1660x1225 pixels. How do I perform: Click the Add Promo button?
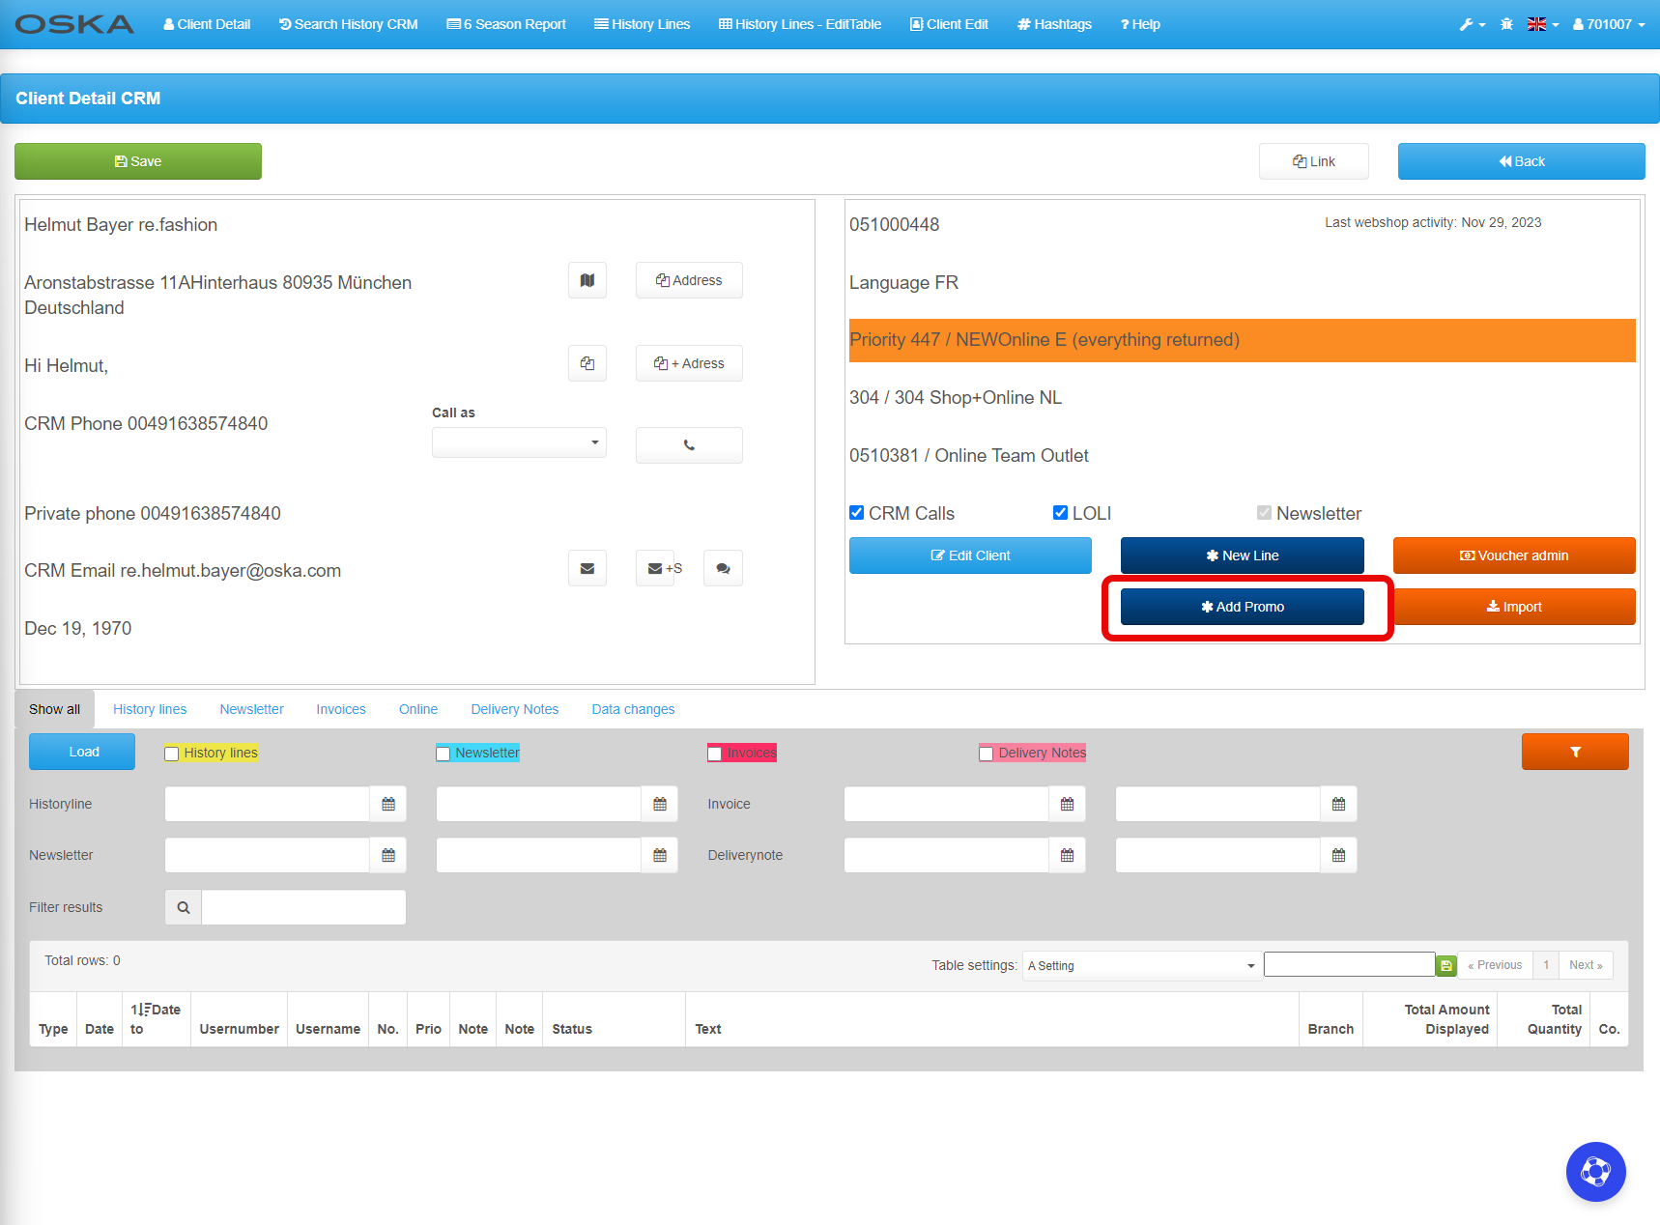click(x=1243, y=607)
